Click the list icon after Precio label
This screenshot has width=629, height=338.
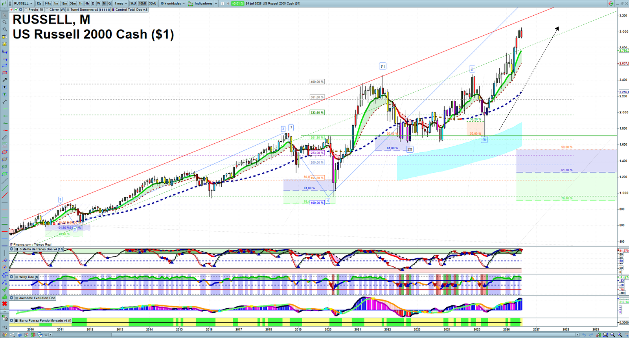click(42, 9)
